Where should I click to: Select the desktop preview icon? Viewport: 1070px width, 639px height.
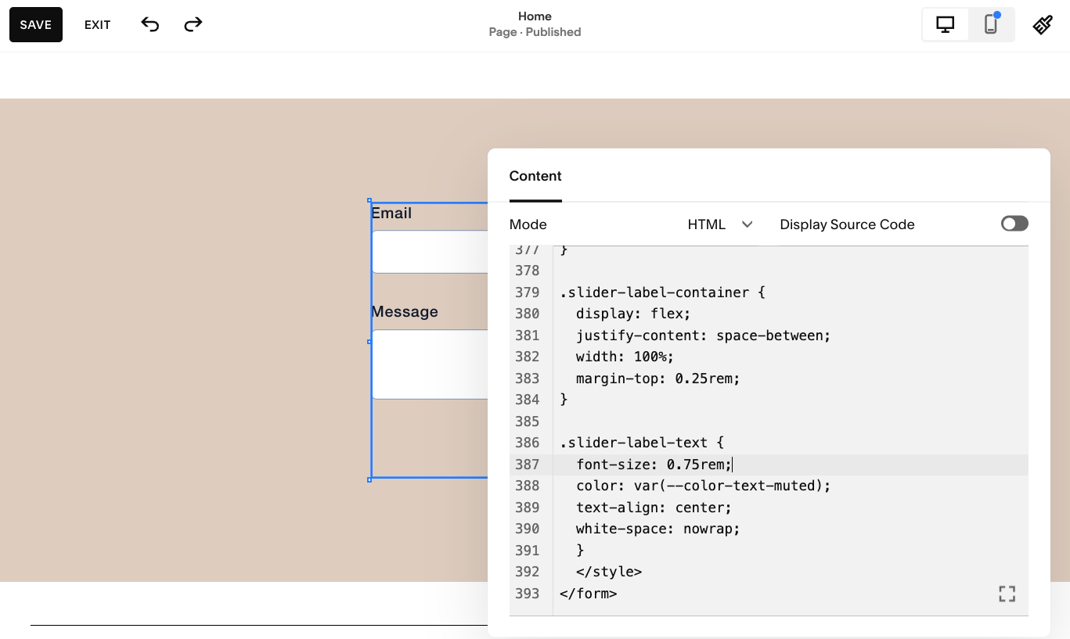945,24
